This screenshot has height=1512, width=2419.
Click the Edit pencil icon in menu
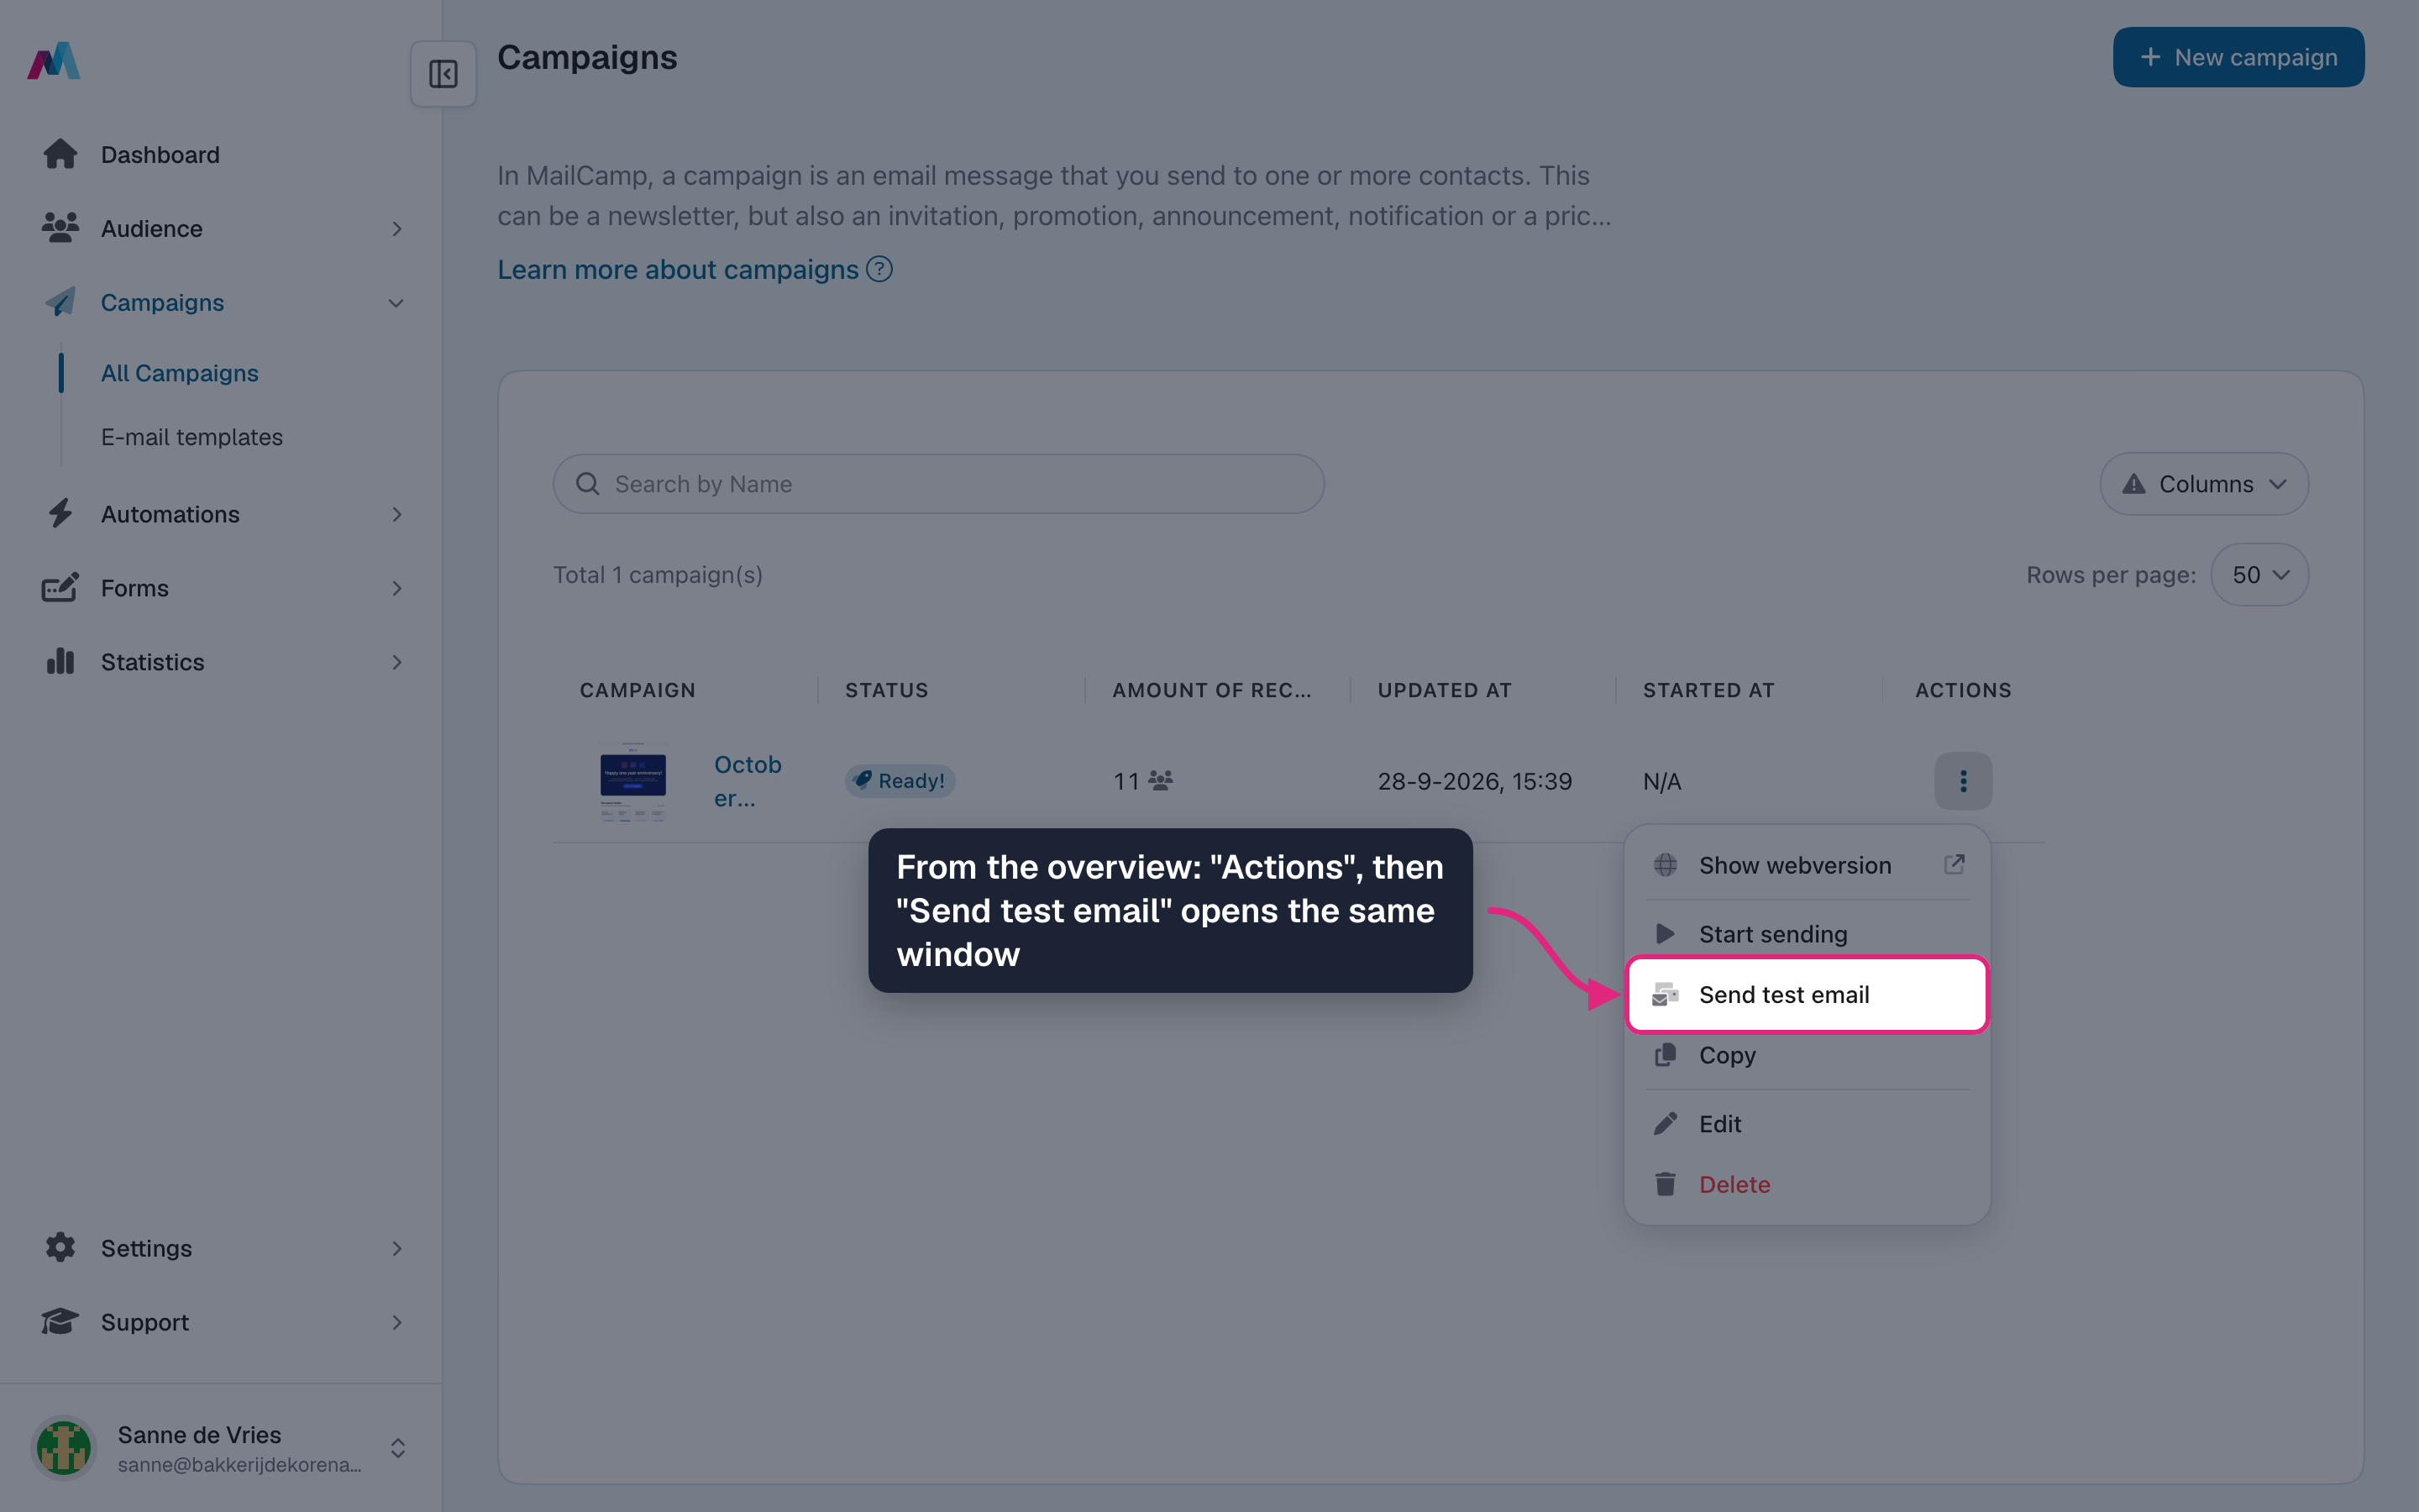coord(1666,1124)
